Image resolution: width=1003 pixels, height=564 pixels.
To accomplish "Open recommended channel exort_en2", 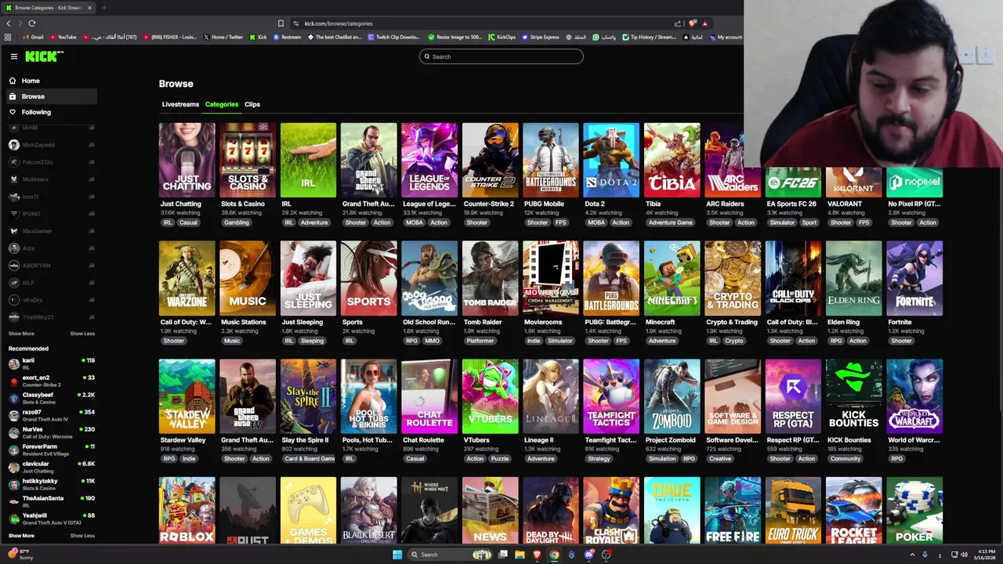I will pyautogui.click(x=50, y=381).
